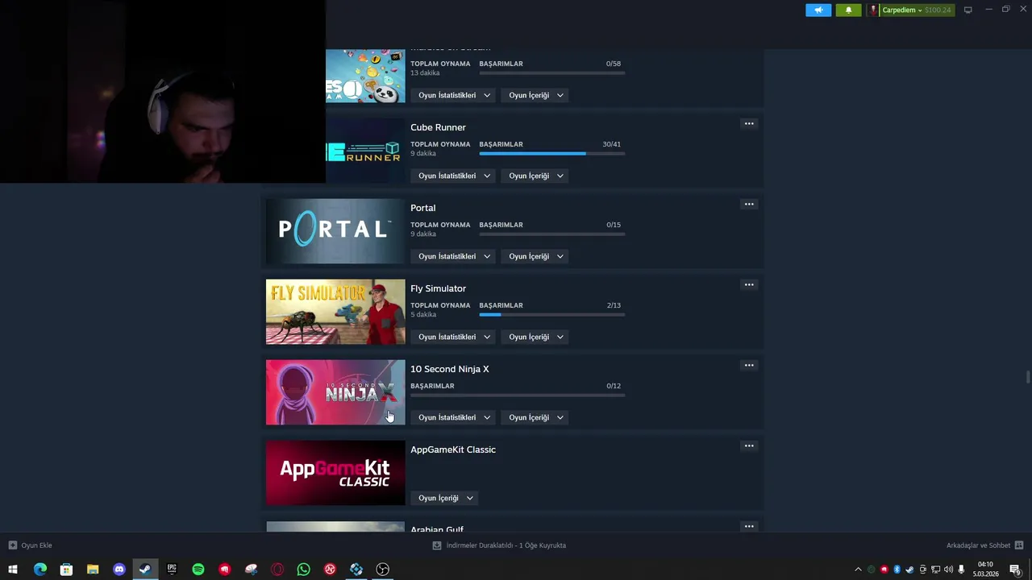Switch to Big Picture mode monitor icon
This screenshot has width=1032, height=580.
pos(968,10)
